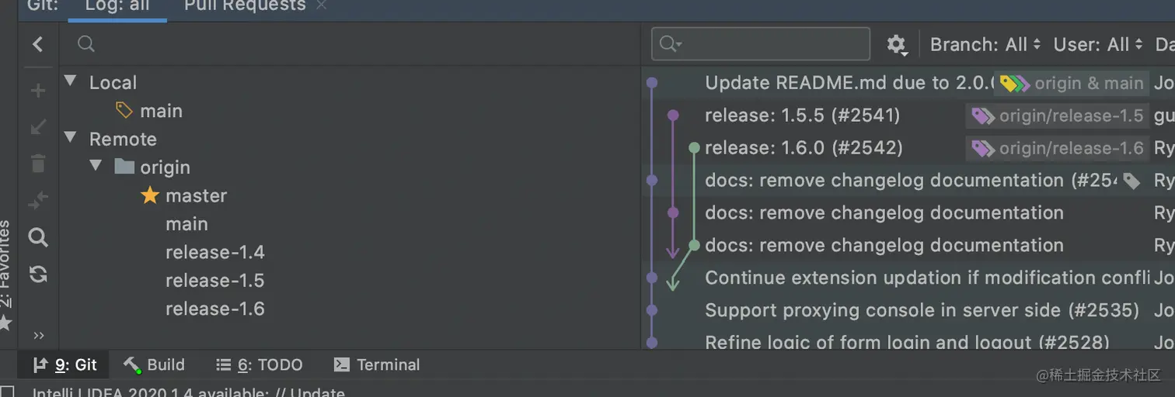
Task: Collapse the Remote branches node
Action: coord(71,138)
